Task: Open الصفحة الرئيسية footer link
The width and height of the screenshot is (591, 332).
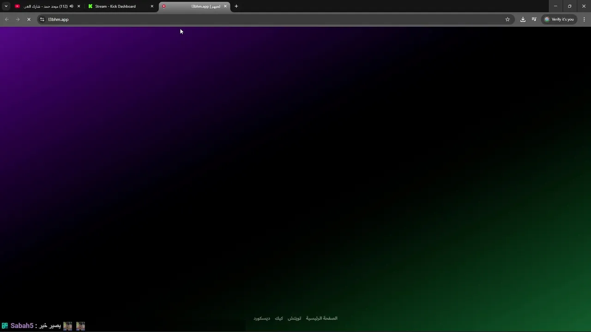Action: (322, 318)
